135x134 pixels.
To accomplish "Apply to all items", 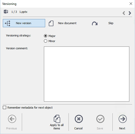I will click(57, 122).
